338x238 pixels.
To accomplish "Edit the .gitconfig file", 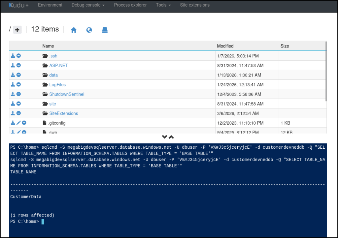I will tap(18, 123).
